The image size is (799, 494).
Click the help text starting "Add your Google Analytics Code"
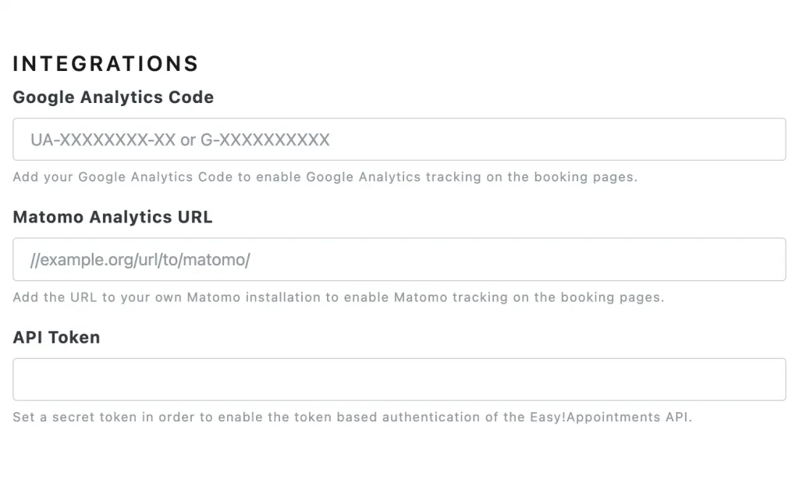325,177
